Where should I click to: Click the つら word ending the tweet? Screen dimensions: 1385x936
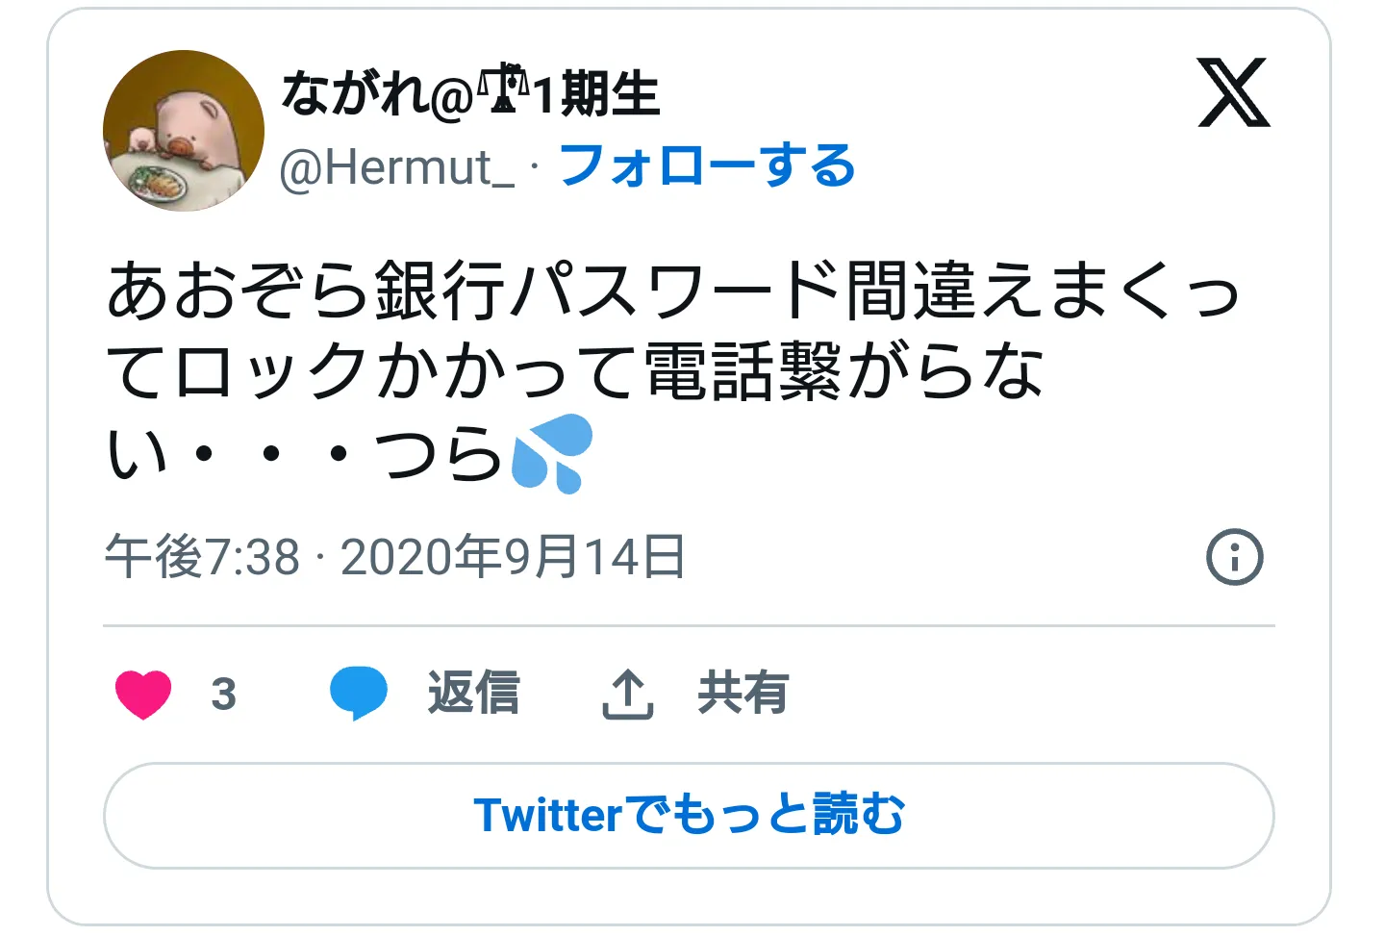(439, 453)
